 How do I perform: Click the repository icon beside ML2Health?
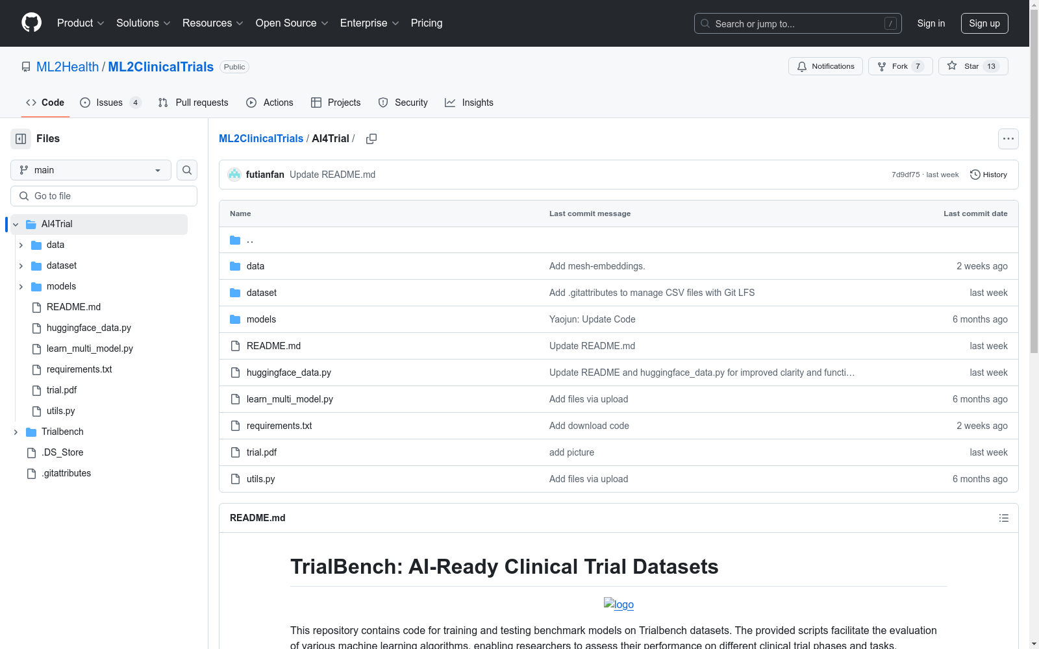tap(26, 67)
